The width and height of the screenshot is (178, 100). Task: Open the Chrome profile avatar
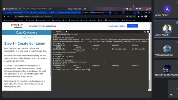point(146,17)
